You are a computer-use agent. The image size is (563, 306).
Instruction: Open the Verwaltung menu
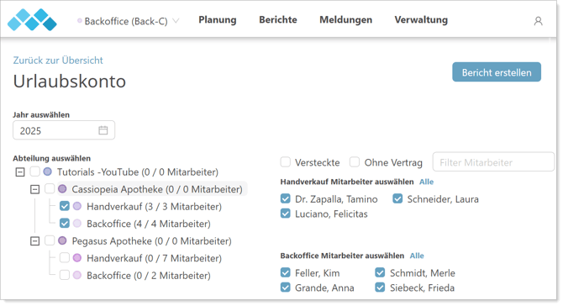point(421,19)
